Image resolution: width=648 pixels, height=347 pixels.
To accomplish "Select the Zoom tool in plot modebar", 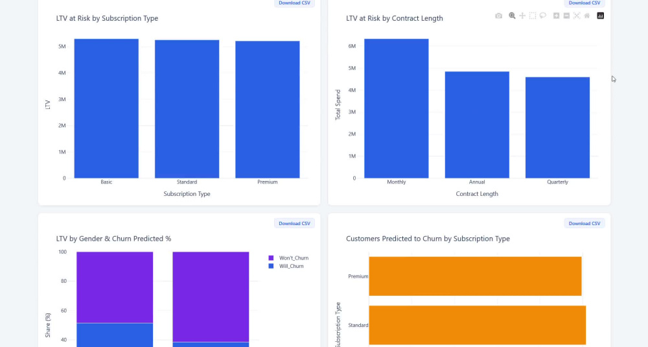I will (512, 16).
